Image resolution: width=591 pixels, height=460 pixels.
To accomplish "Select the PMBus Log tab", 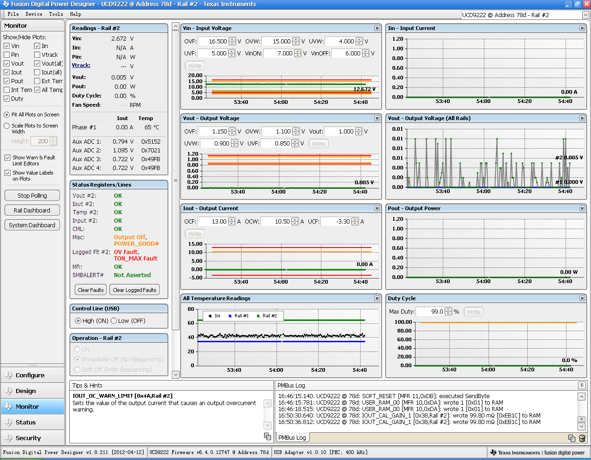I will tap(292, 438).
